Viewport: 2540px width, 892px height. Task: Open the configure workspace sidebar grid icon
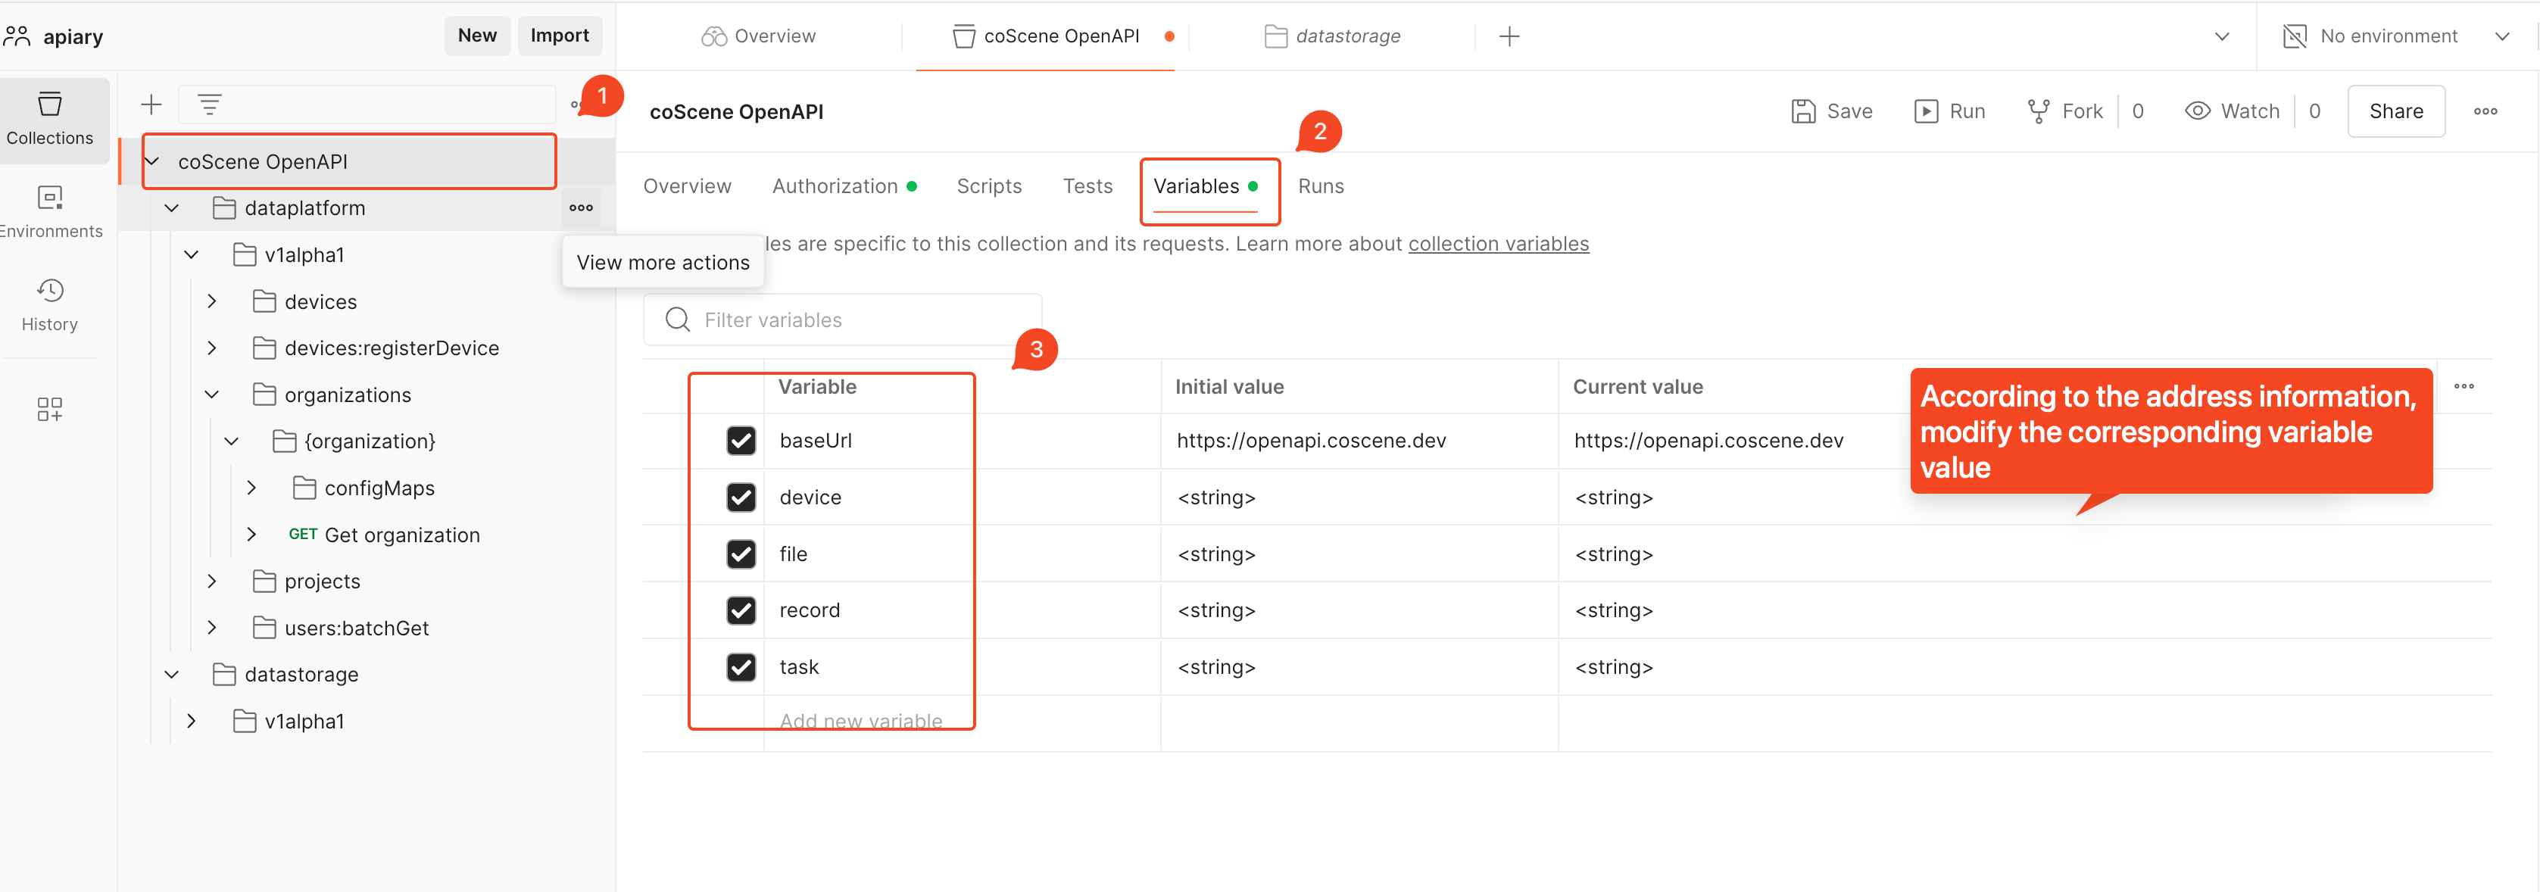coord(49,409)
